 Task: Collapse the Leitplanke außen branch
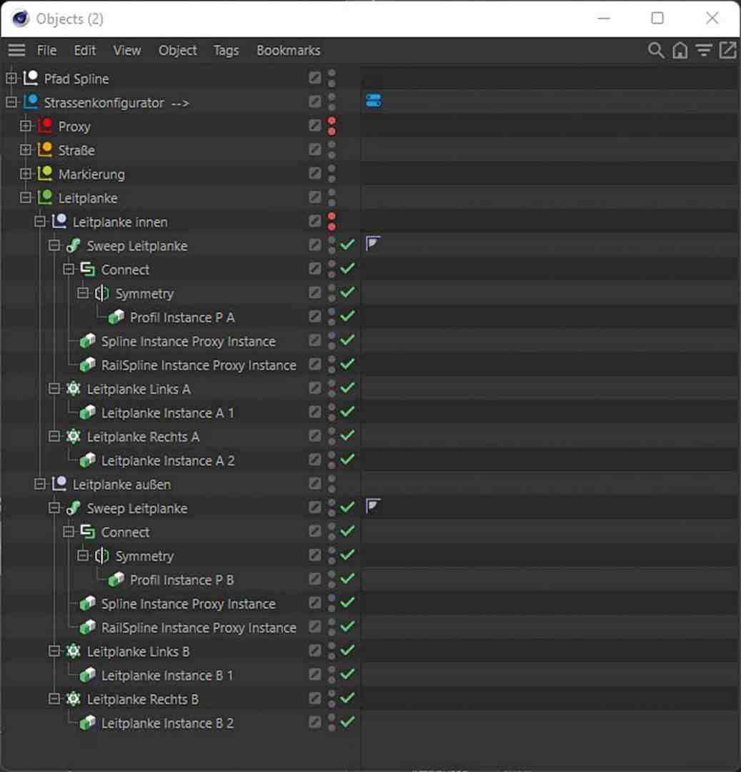[x=41, y=484]
